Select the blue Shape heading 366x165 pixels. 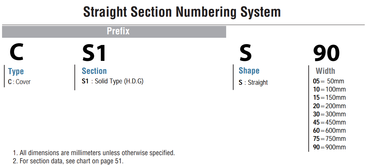pyautogui.click(x=249, y=71)
